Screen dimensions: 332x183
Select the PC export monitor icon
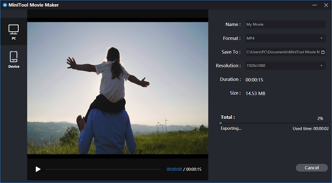(x=14, y=30)
